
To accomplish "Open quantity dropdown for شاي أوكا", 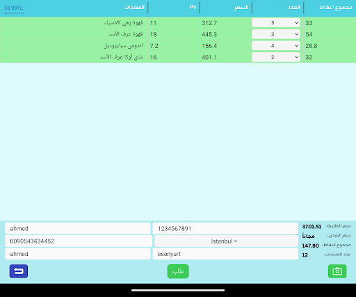I will pos(276,57).
